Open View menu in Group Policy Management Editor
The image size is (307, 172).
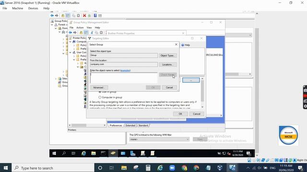click(89, 28)
